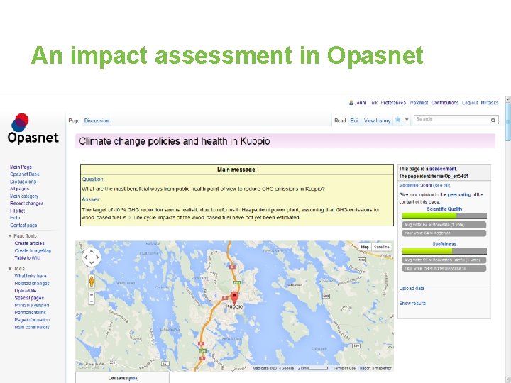Open Contact page link
511x383 pixels.
pos(23,225)
